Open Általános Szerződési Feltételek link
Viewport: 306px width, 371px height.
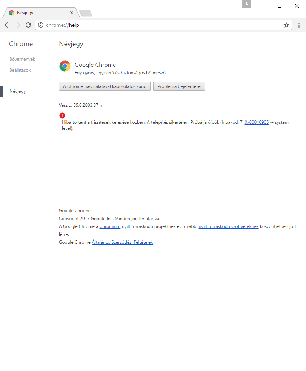tap(122, 242)
